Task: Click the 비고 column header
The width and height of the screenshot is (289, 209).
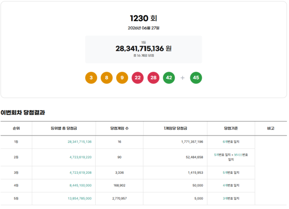Action: tap(271, 128)
